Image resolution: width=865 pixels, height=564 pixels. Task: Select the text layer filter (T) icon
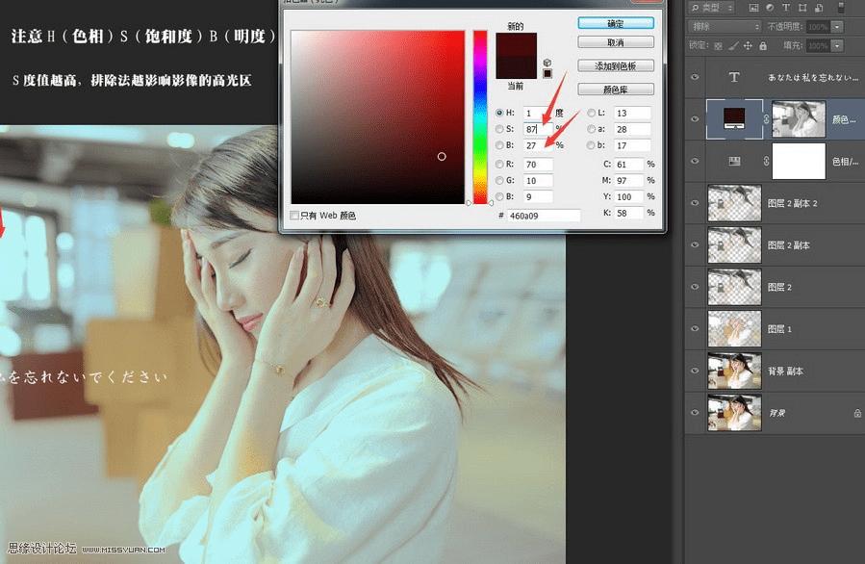point(787,9)
